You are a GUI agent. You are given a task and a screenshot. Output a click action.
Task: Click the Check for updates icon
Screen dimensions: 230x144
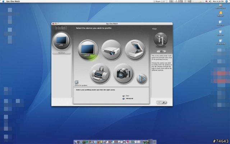(77, 82)
